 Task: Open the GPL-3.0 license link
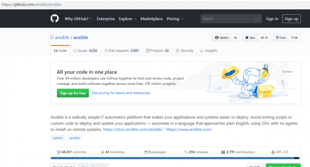pyautogui.click(x=279, y=152)
